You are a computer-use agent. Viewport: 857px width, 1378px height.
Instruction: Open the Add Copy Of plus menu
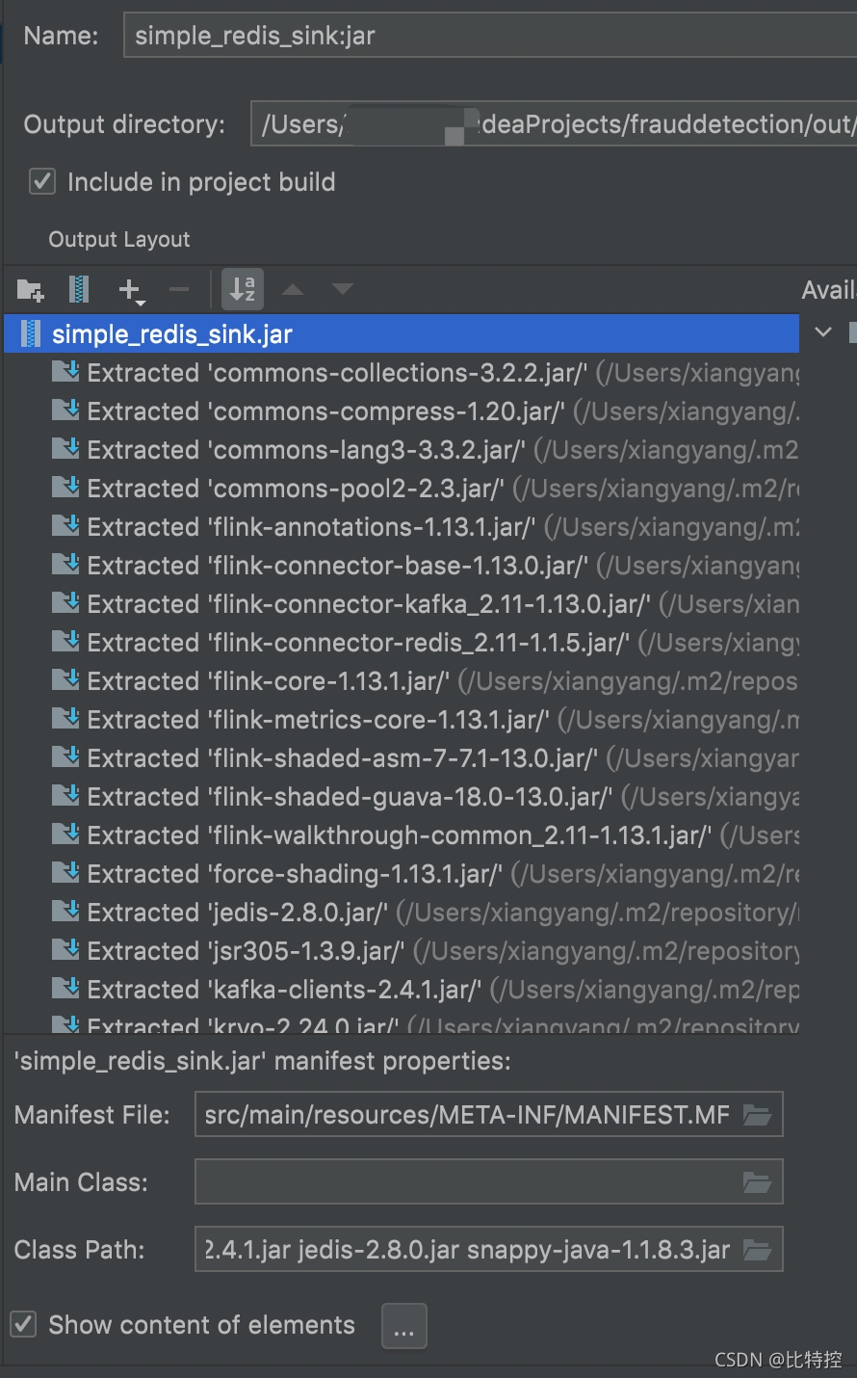click(x=131, y=290)
